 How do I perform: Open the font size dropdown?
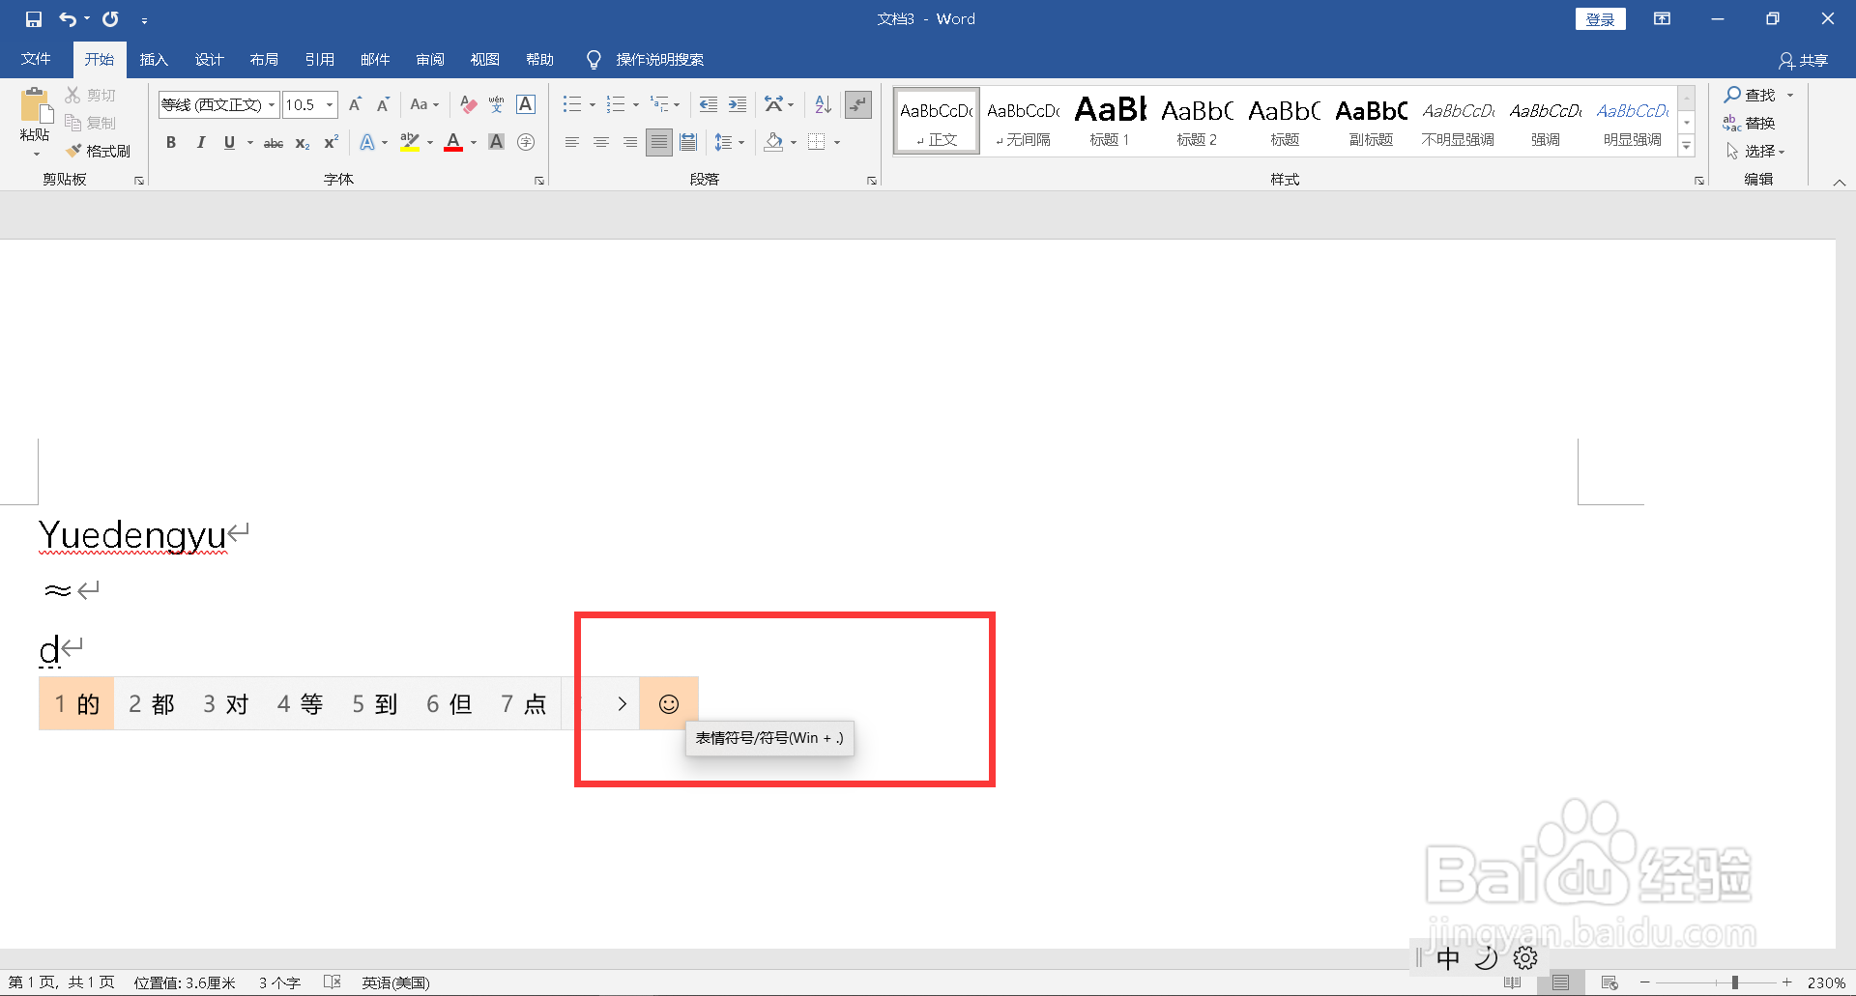pos(330,104)
